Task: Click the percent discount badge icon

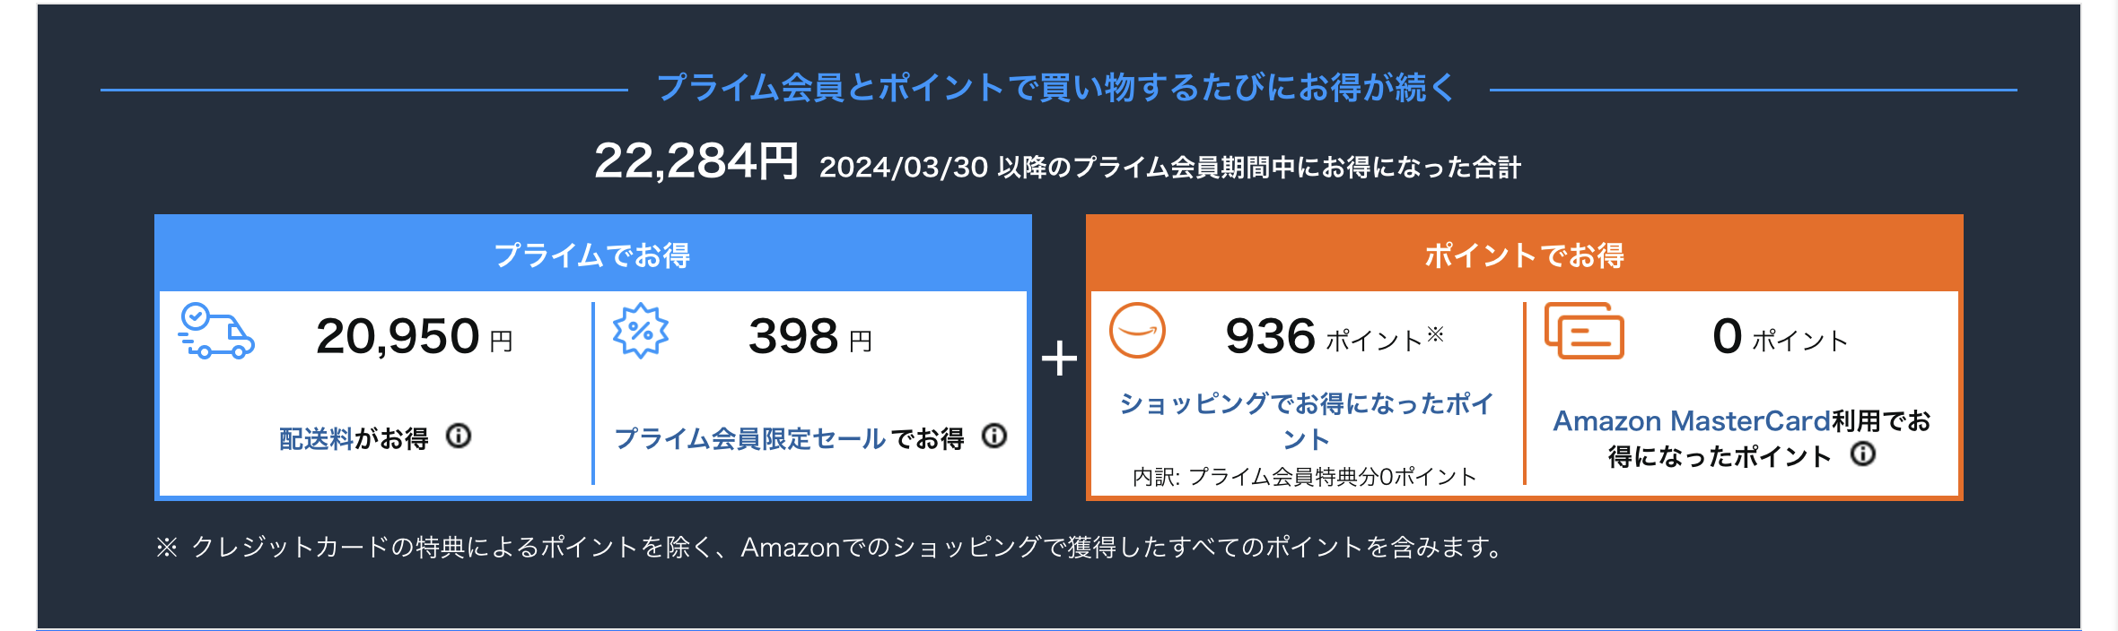Action: pyautogui.click(x=640, y=332)
